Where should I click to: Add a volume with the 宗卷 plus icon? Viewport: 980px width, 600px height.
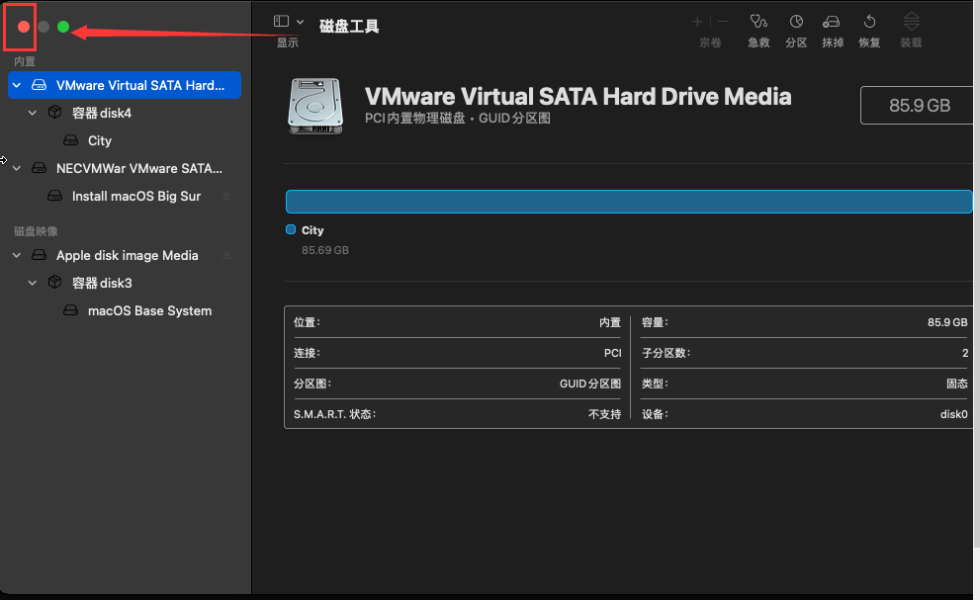coord(697,20)
